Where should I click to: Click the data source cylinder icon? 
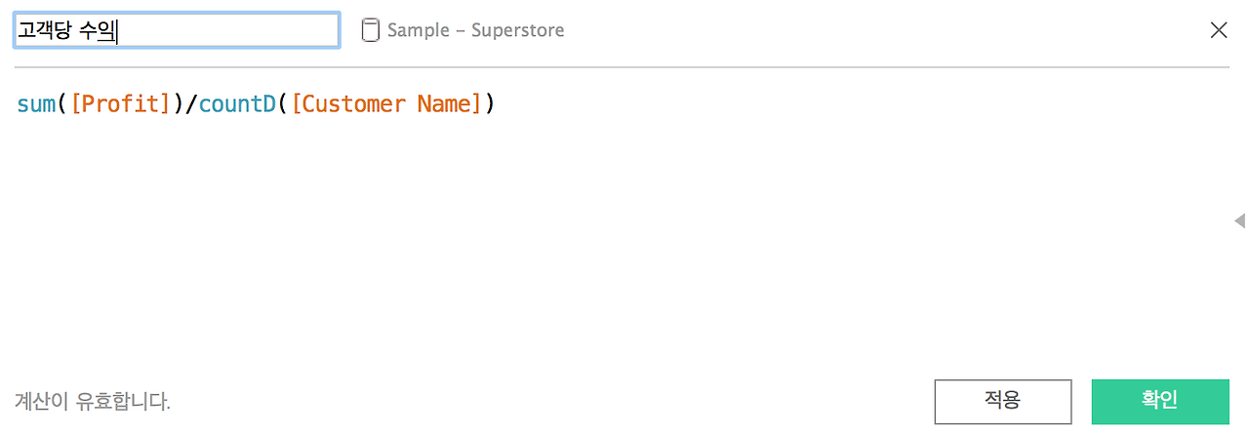(x=371, y=30)
